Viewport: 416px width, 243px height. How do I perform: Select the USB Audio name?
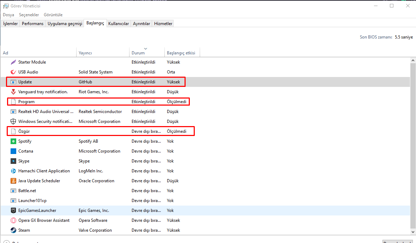tap(28, 72)
